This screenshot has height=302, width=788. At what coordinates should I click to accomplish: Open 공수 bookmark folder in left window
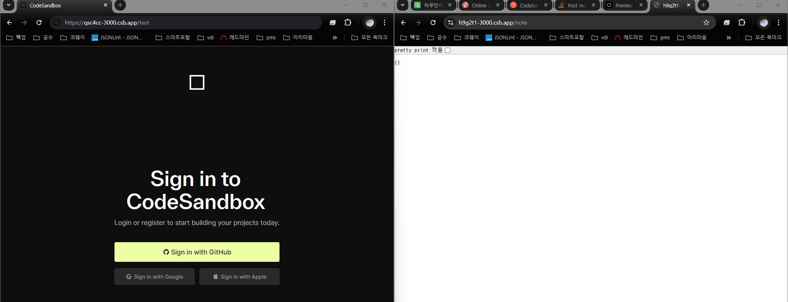[43, 37]
